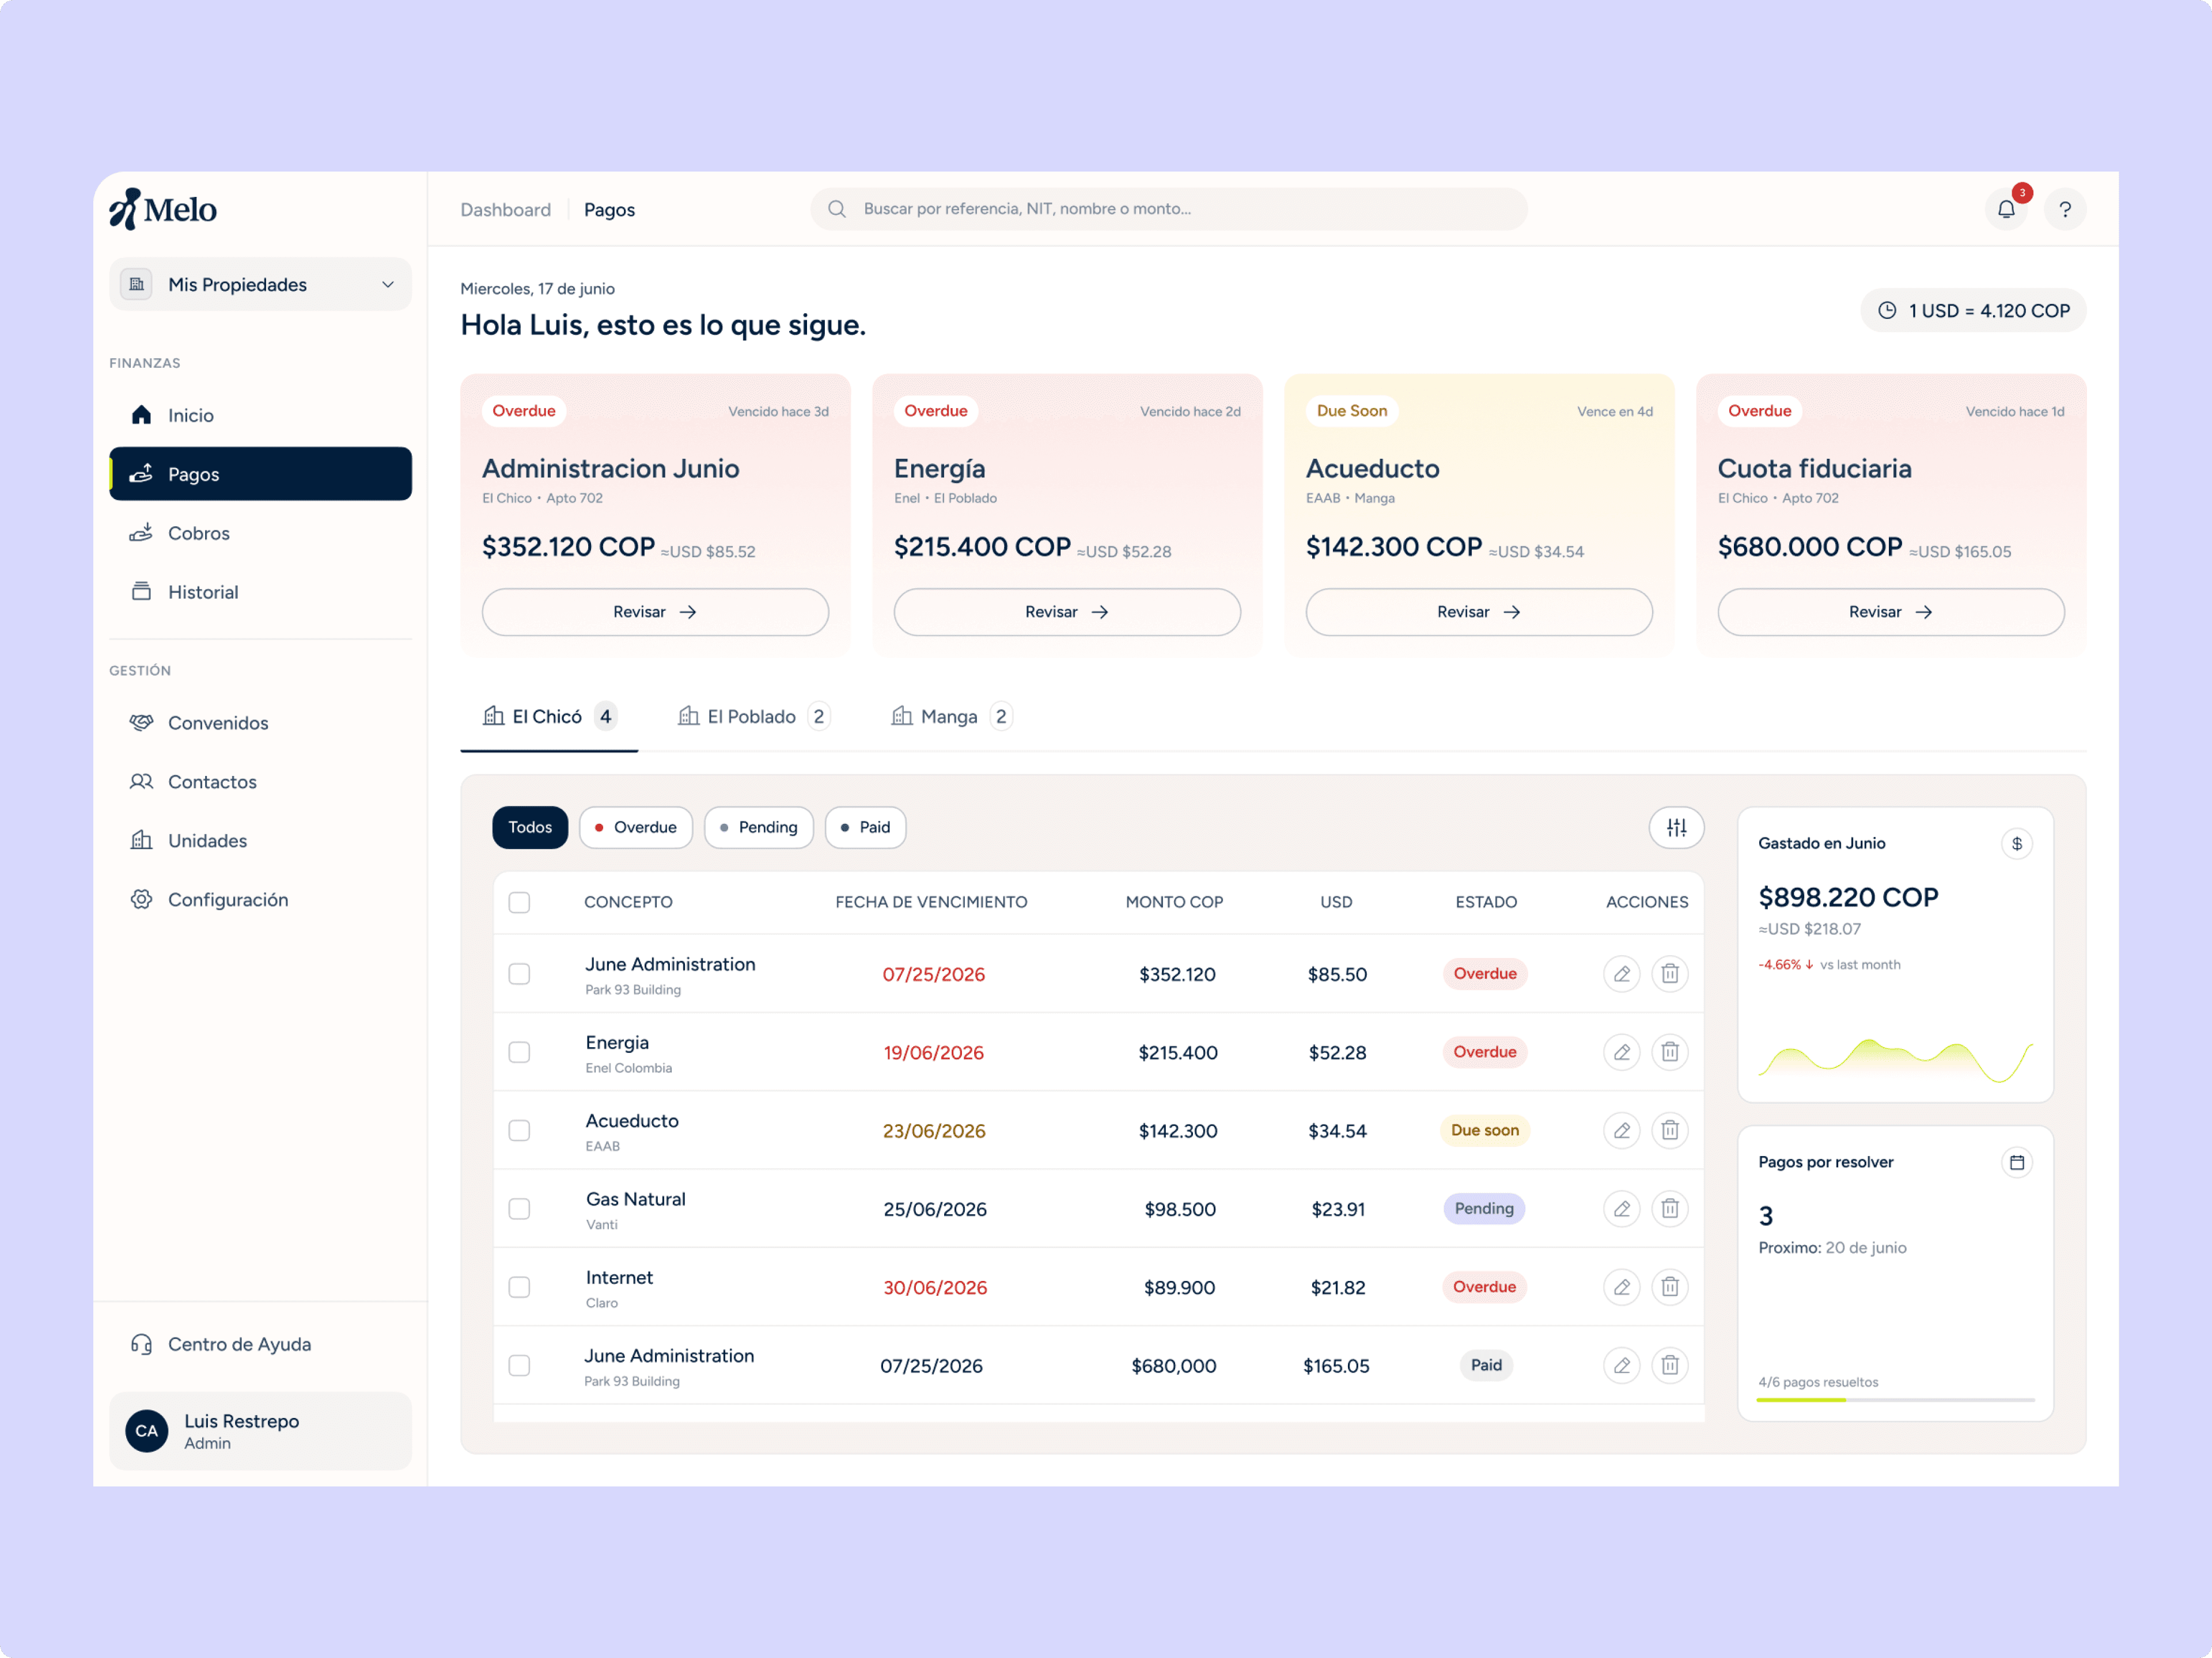Open the Luis Restrepo profile card
2212x1658 pixels.
point(260,1431)
